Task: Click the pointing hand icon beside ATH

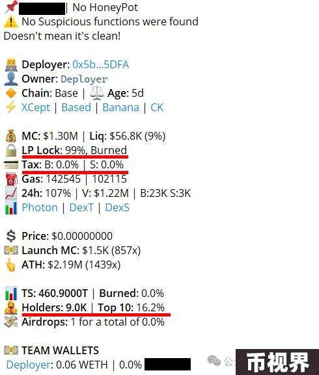Action: 10,265
